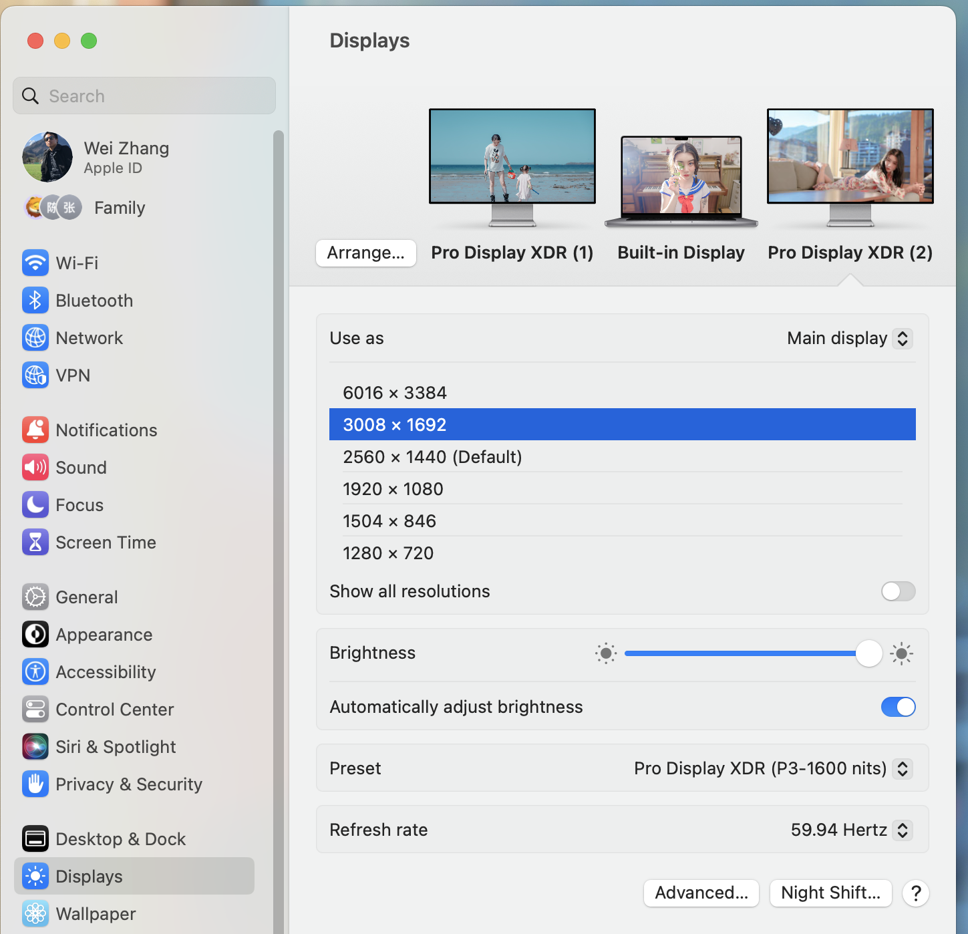This screenshot has width=968, height=934.
Task: Click the help question mark button
Action: [916, 893]
